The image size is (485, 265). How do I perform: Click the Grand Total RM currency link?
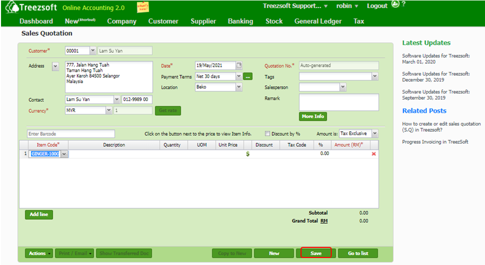[x=324, y=221]
